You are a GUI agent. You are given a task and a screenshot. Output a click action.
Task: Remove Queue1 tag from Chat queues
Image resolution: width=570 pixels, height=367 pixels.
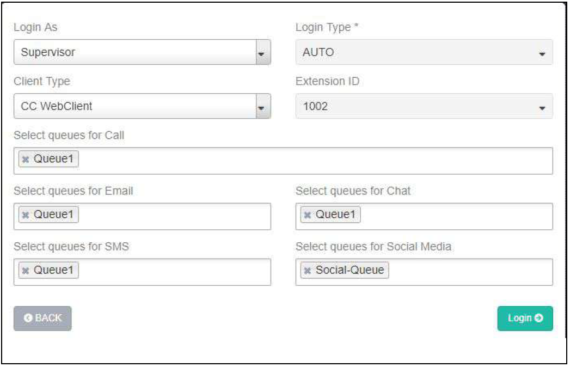click(x=307, y=215)
